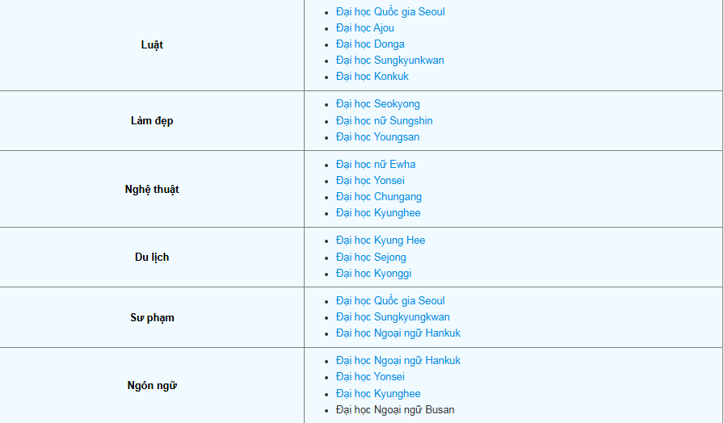This screenshot has height=423, width=724.
Task: Open Đại học Quốc gia Seoul in Sư phạm row
Action: point(390,301)
